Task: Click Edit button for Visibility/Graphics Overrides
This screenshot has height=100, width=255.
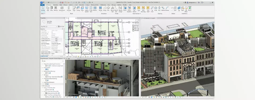Action: 57,39
